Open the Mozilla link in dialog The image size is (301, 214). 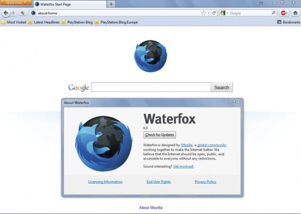click(187, 145)
